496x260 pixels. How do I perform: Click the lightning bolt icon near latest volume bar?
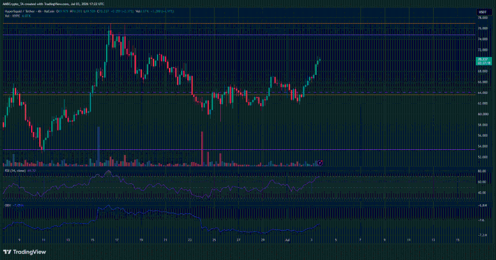tap(320, 163)
